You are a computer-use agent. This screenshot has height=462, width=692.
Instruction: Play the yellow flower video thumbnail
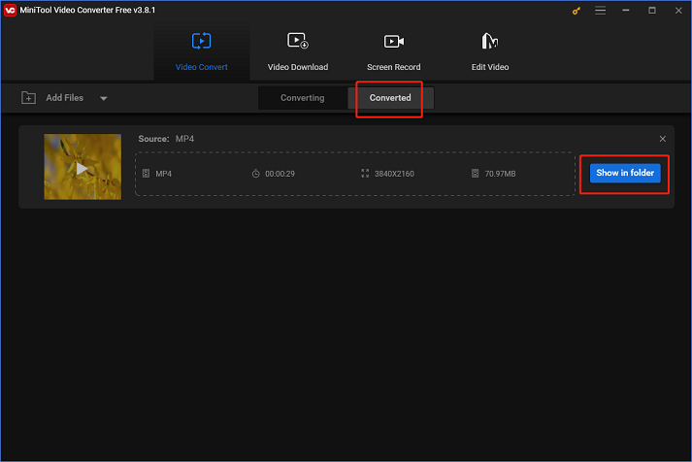pyautogui.click(x=82, y=168)
